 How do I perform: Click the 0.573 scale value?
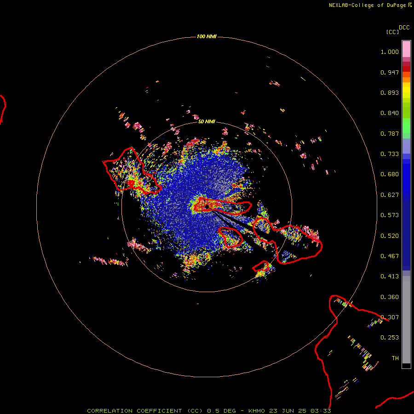click(390, 215)
